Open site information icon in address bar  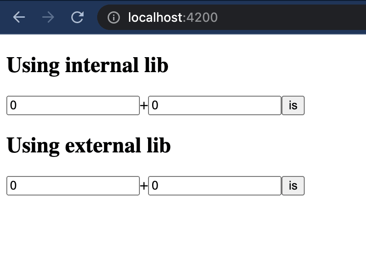(x=114, y=18)
